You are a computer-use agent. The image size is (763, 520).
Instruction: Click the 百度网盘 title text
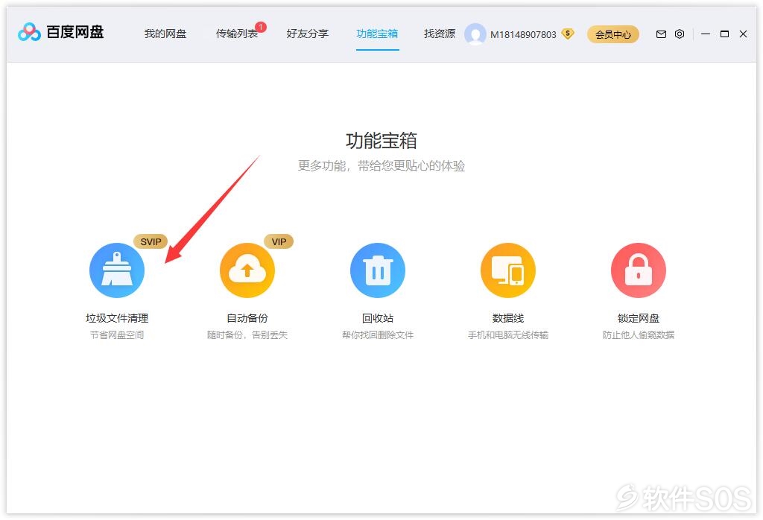75,32
